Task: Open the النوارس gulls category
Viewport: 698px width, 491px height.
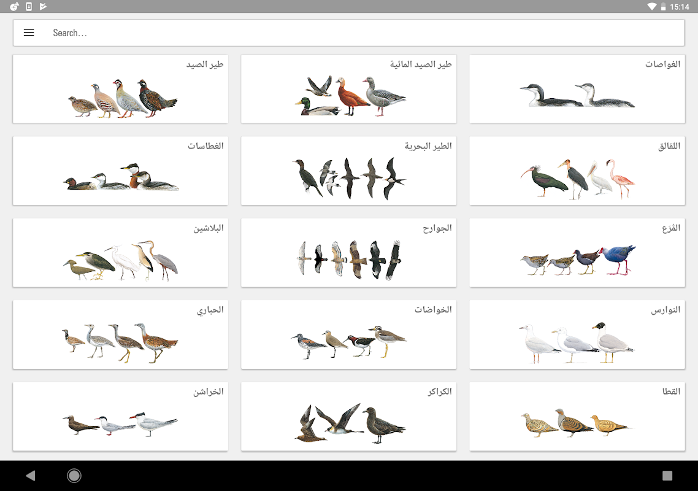Action: (x=577, y=334)
